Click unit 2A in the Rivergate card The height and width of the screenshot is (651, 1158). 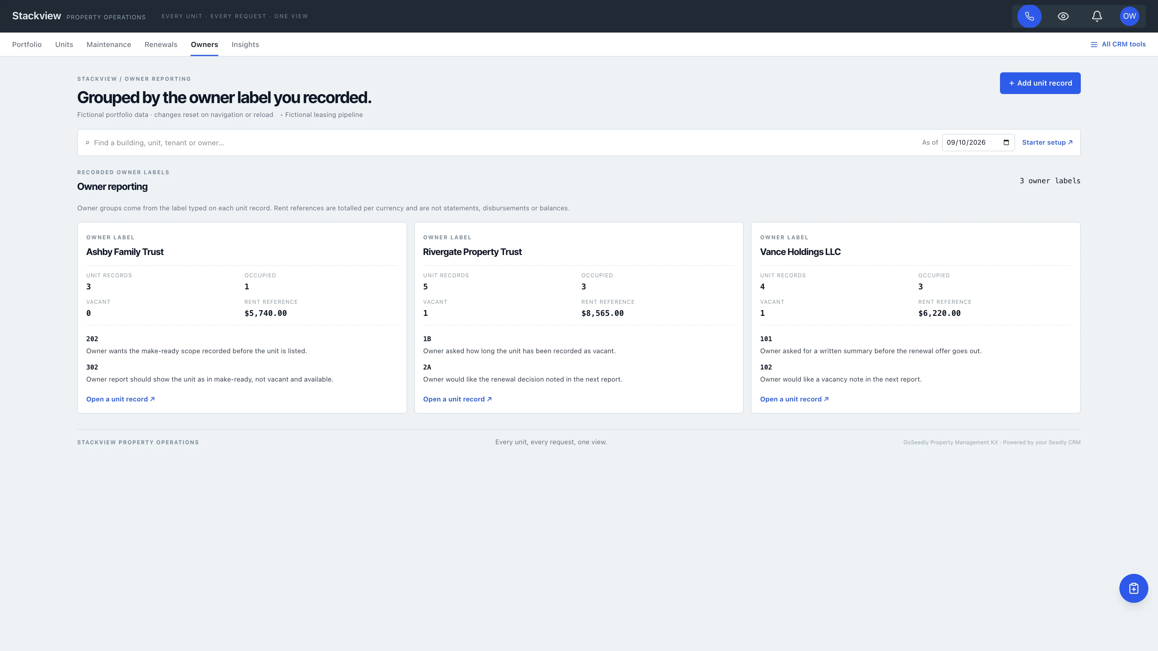point(427,367)
